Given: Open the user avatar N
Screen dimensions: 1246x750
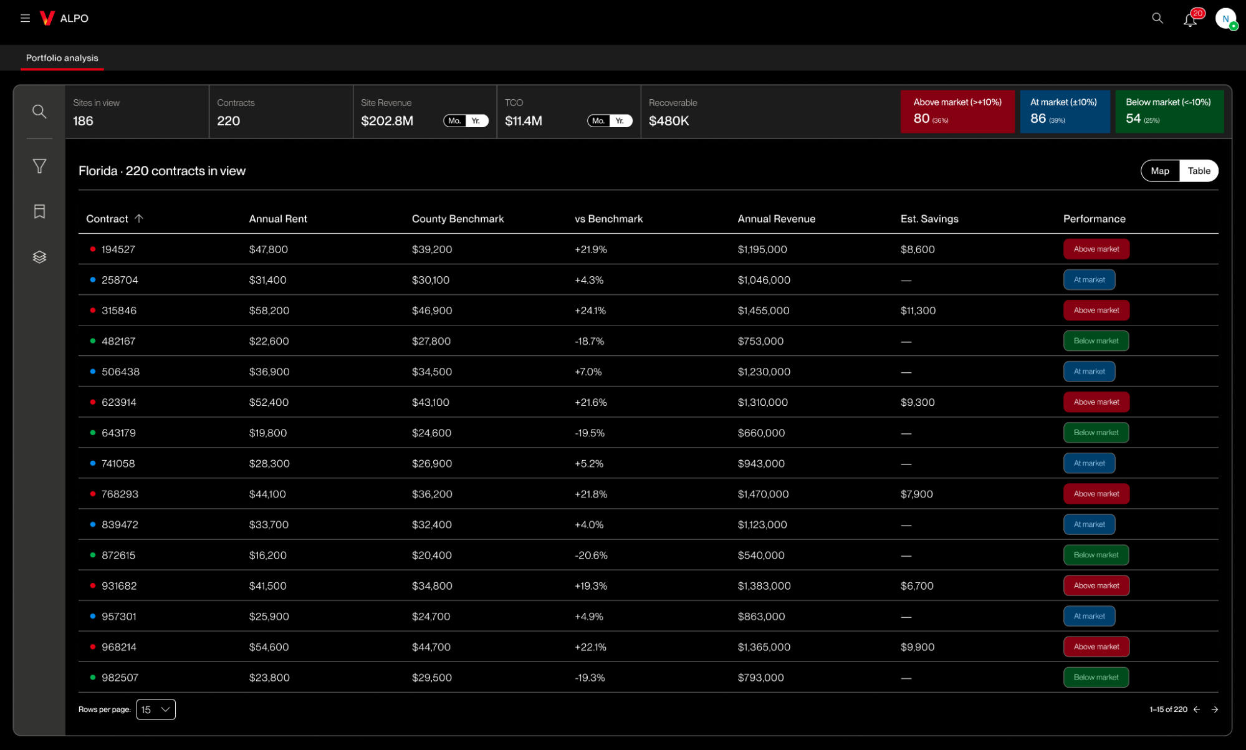Looking at the screenshot, I should 1226,19.
